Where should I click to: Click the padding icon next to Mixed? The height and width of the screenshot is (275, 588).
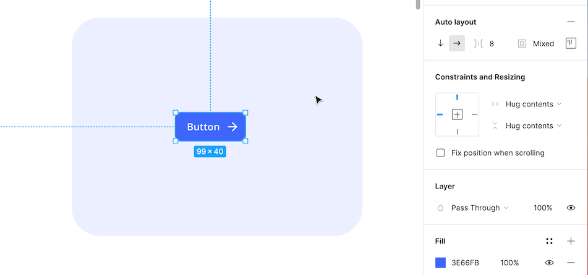pyautogui.click(x=522, y=44)
